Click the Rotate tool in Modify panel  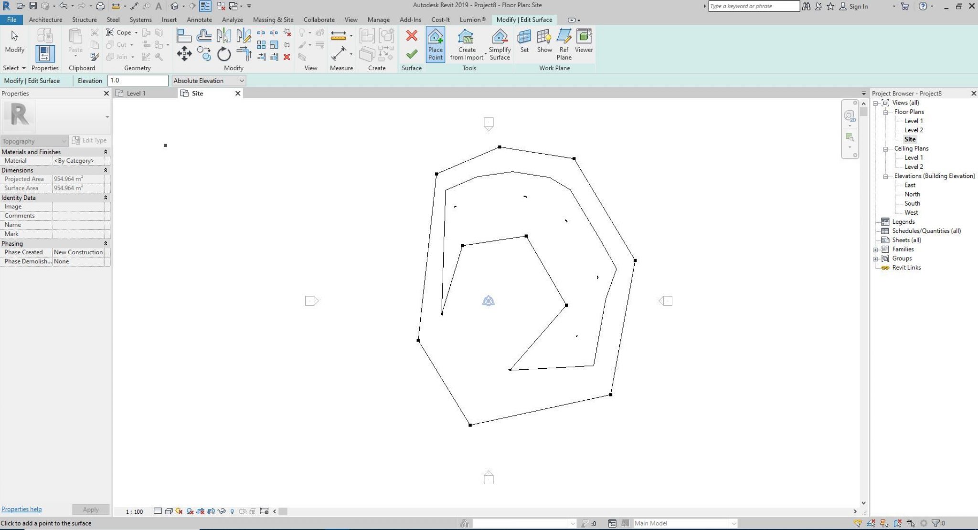pyautogui.click(x=223, y=54)
